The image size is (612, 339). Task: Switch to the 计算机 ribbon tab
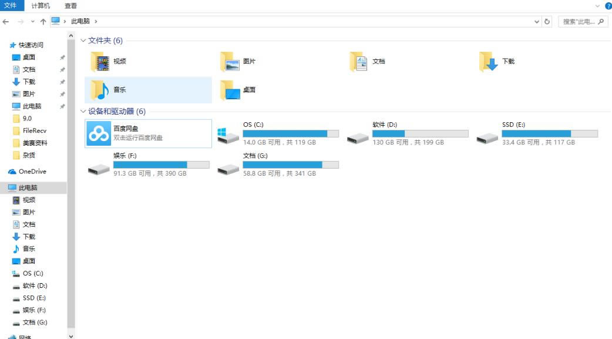click(41, 6)
